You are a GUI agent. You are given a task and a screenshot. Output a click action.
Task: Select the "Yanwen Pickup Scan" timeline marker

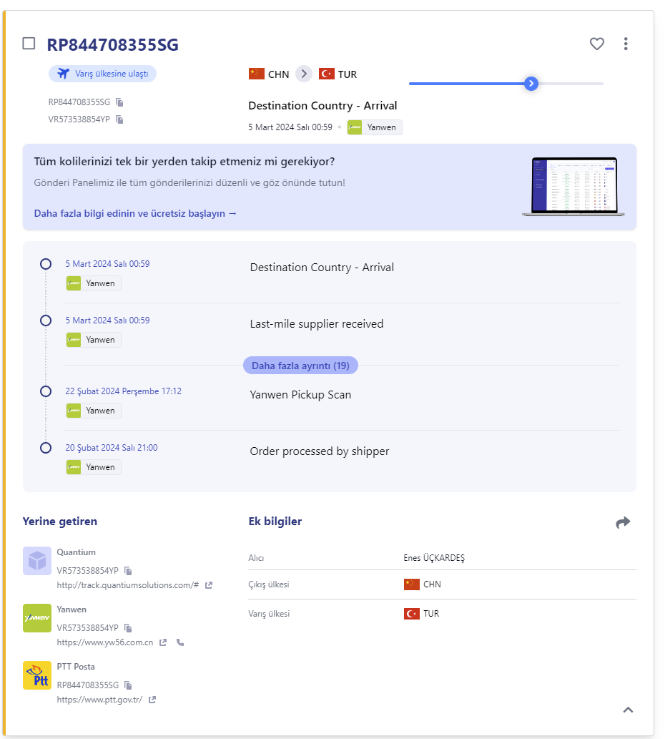coord(46,391)
